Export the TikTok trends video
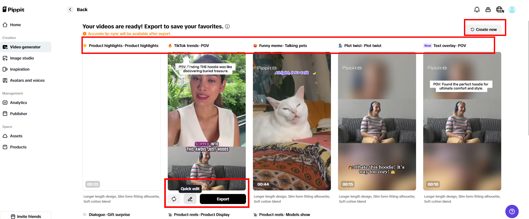529x219 pixels. (223, 199)
